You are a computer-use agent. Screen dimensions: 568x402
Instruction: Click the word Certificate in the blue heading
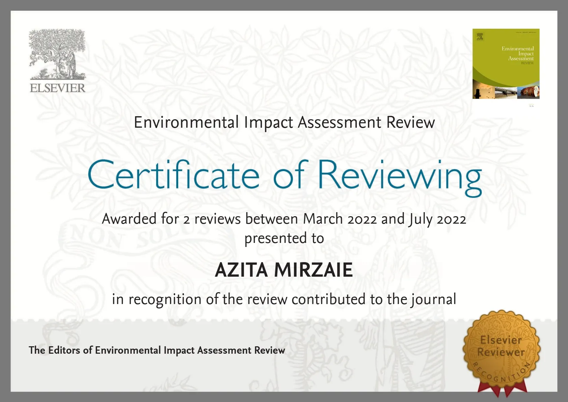click(173, 175)
